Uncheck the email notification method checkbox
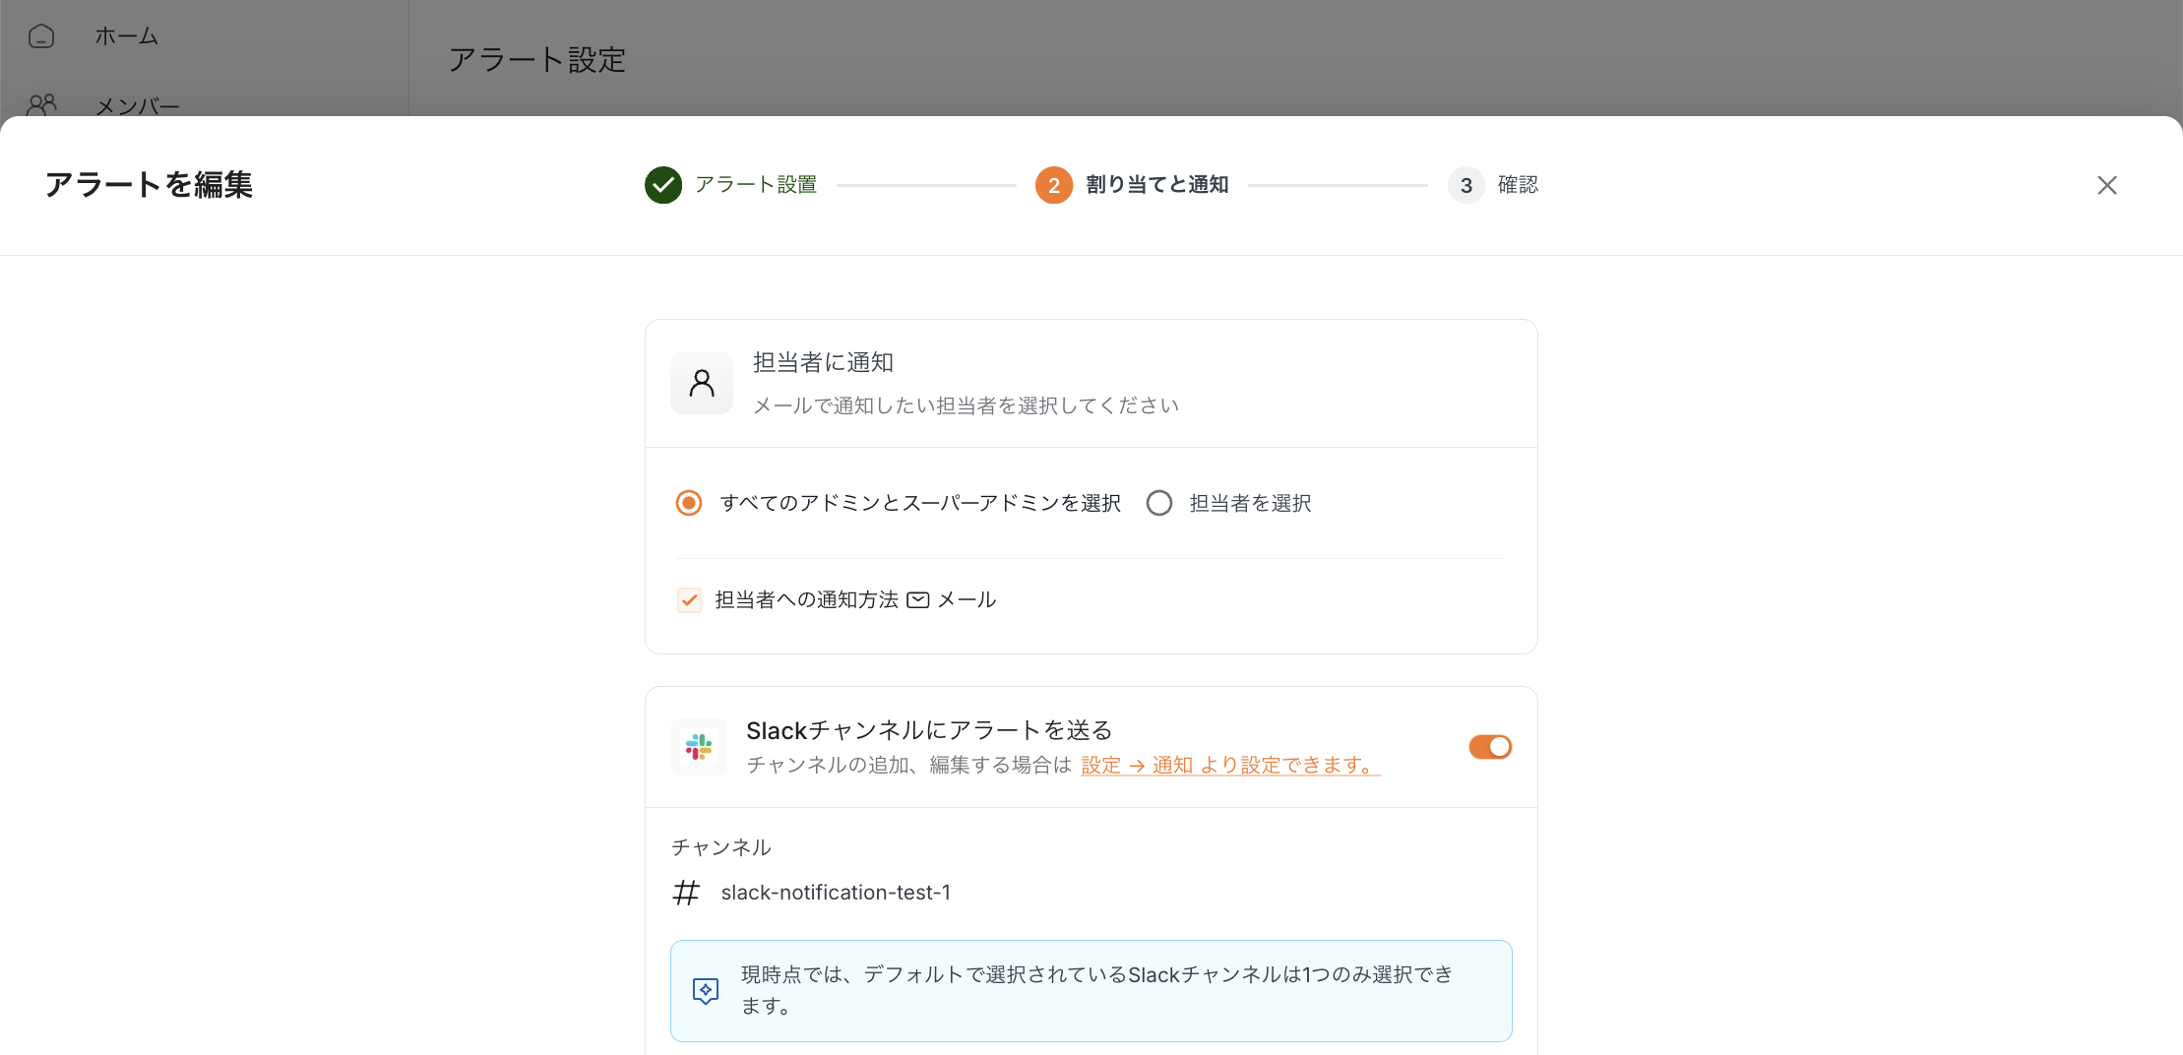The width and height of the screenshot is (2183, 1055). click(x=689, y=600)
